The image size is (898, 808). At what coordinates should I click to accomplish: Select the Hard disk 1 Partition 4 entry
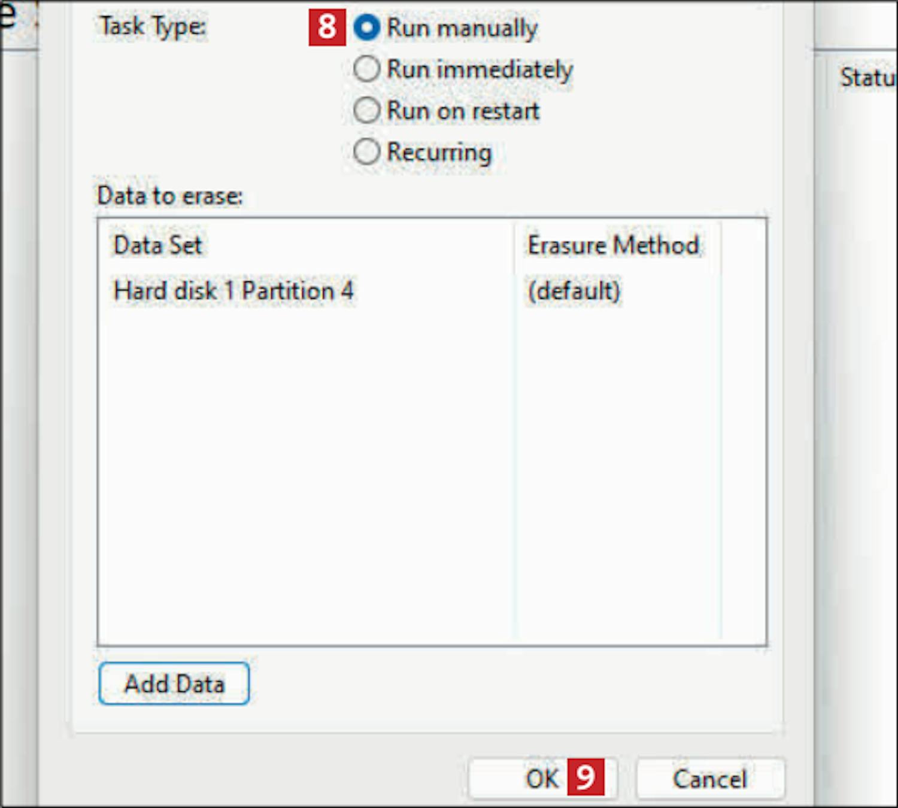233,291
